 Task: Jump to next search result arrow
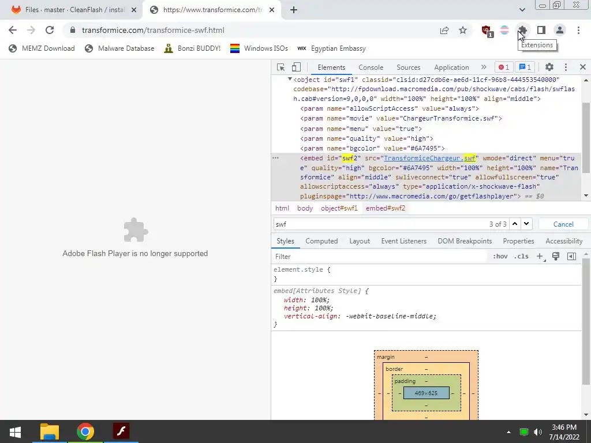click(x=526, y=224)
